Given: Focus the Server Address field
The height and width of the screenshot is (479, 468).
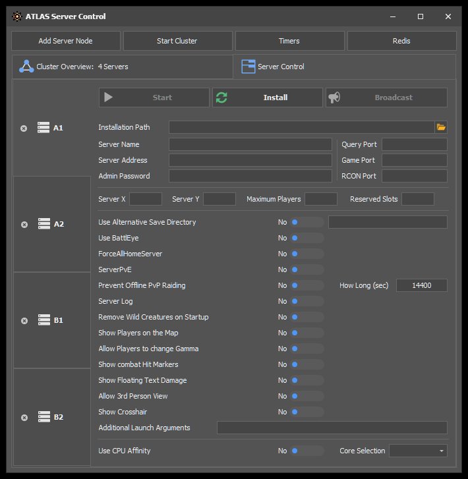Looking at the screenshot, I should 250,160.
